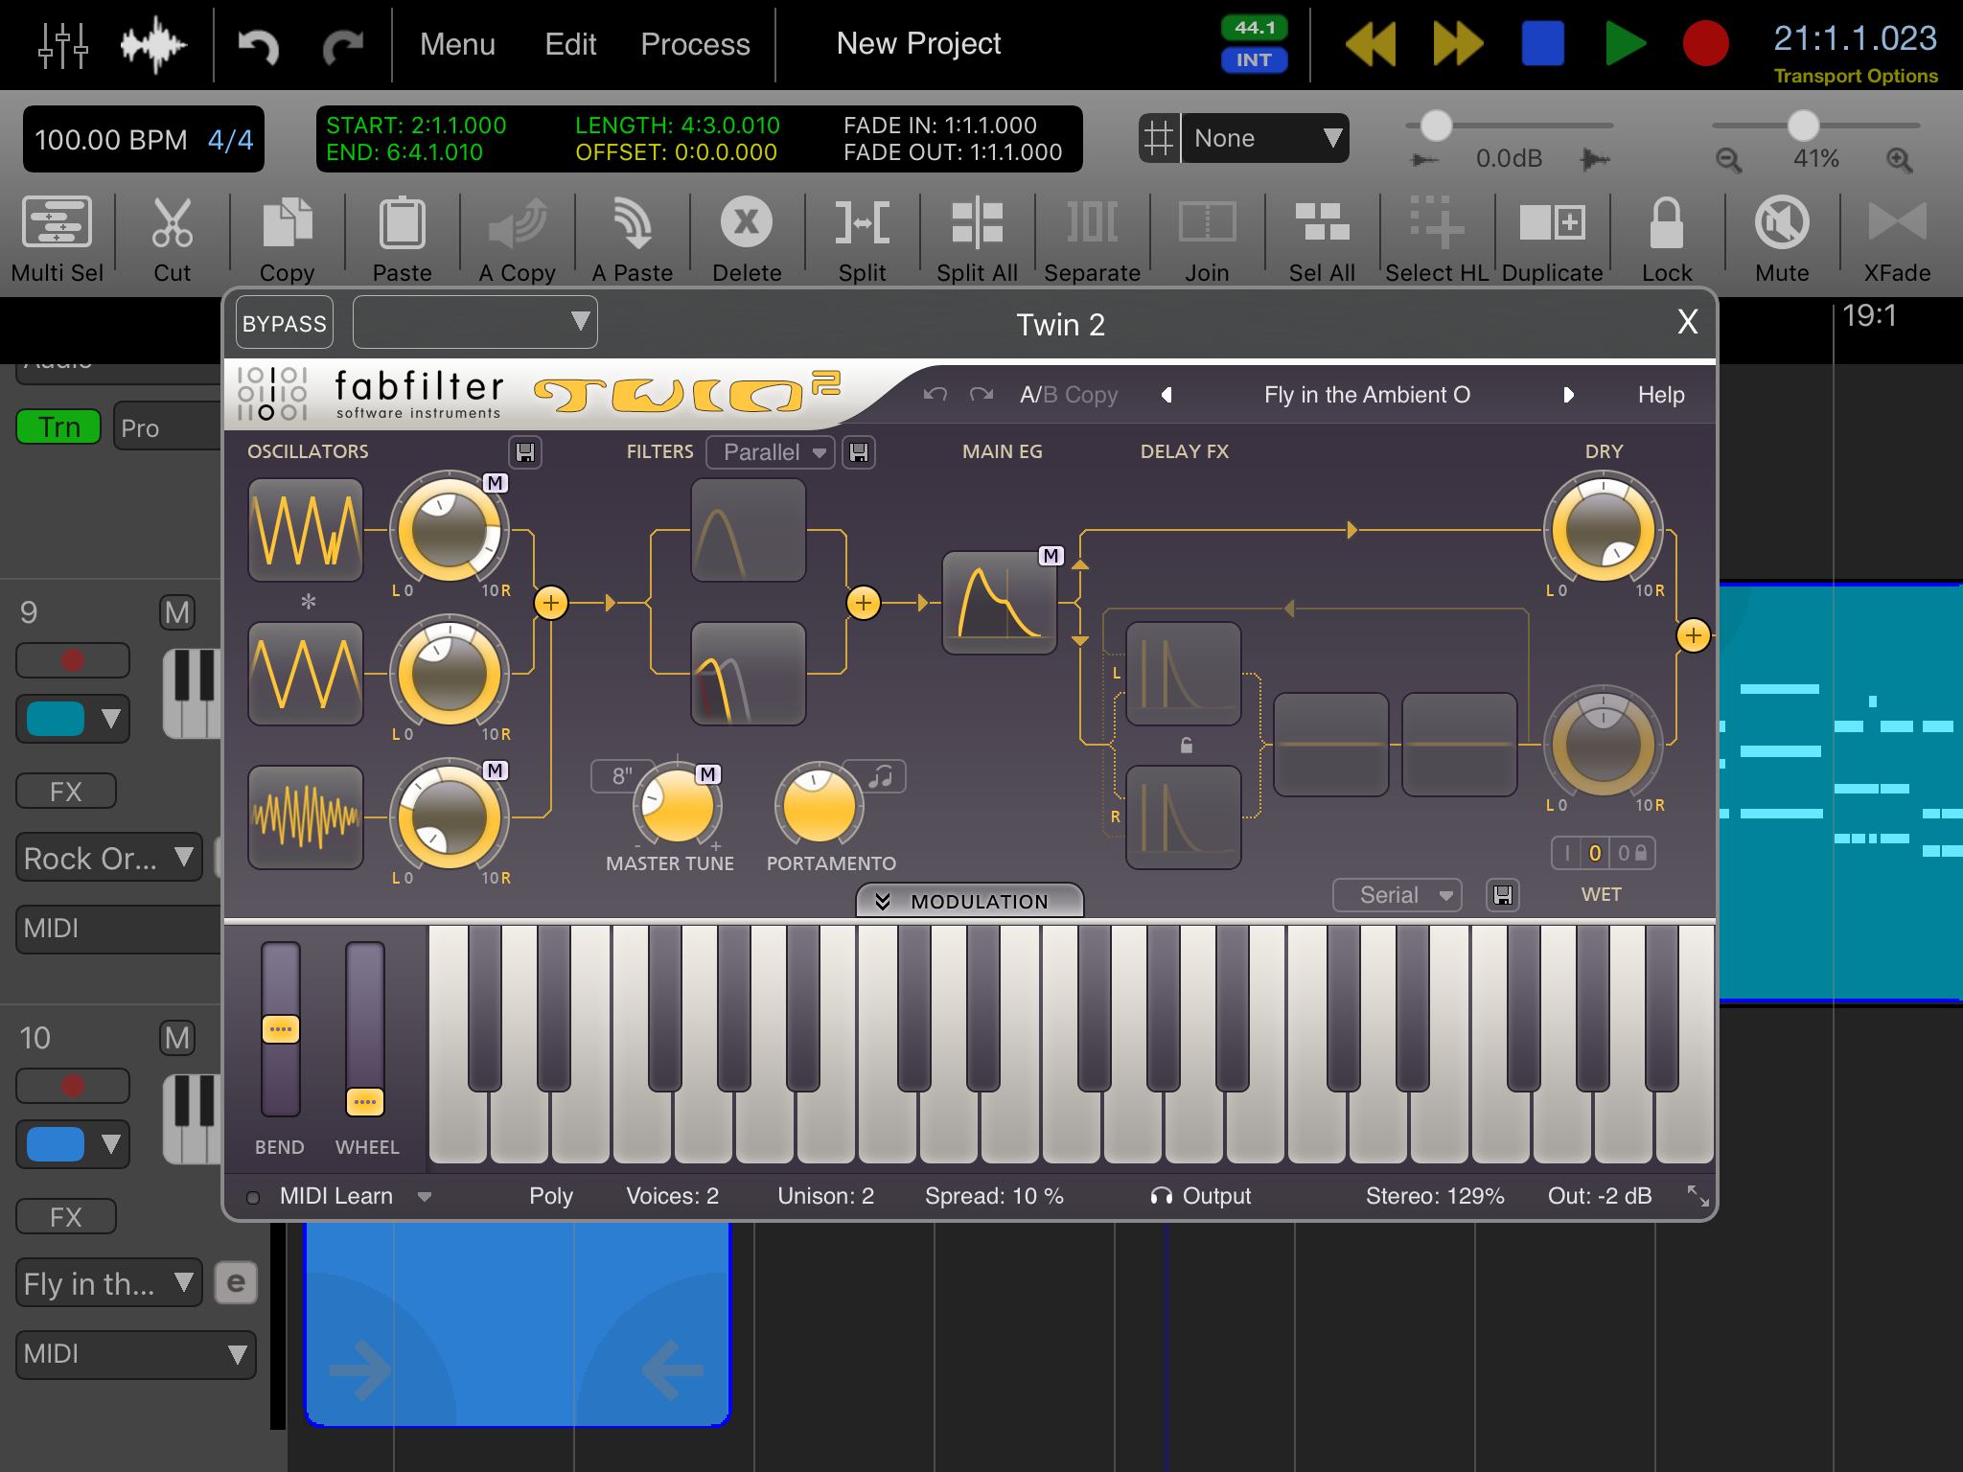This screenshot has width=1963, height=1472.
Task: Click the FX button on track 9
Action: 66,792
